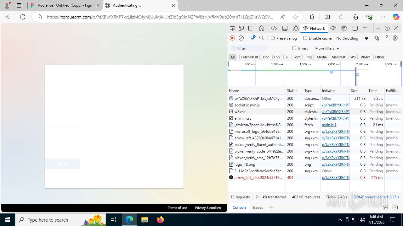Toggle device emulation in DevTools

pos(241,28)
